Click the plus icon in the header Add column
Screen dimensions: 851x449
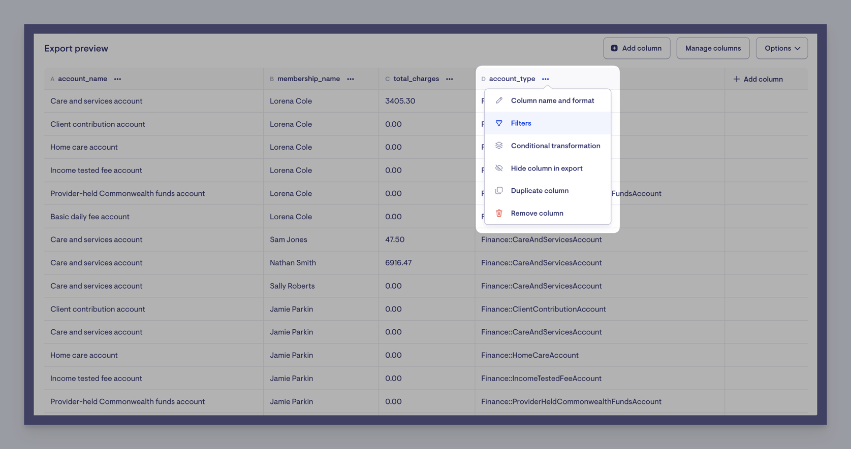[x=737, y=79]
